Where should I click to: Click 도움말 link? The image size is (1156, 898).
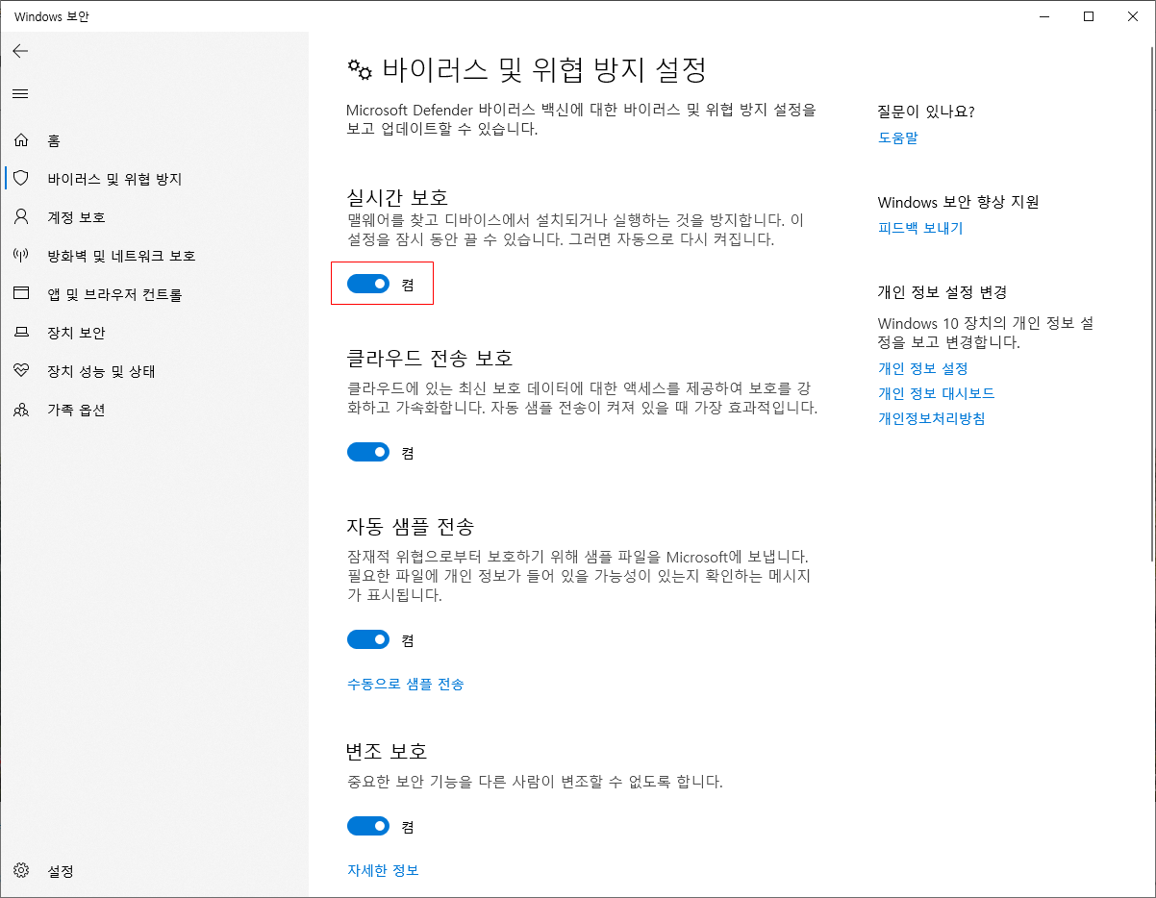coord(898,137)
